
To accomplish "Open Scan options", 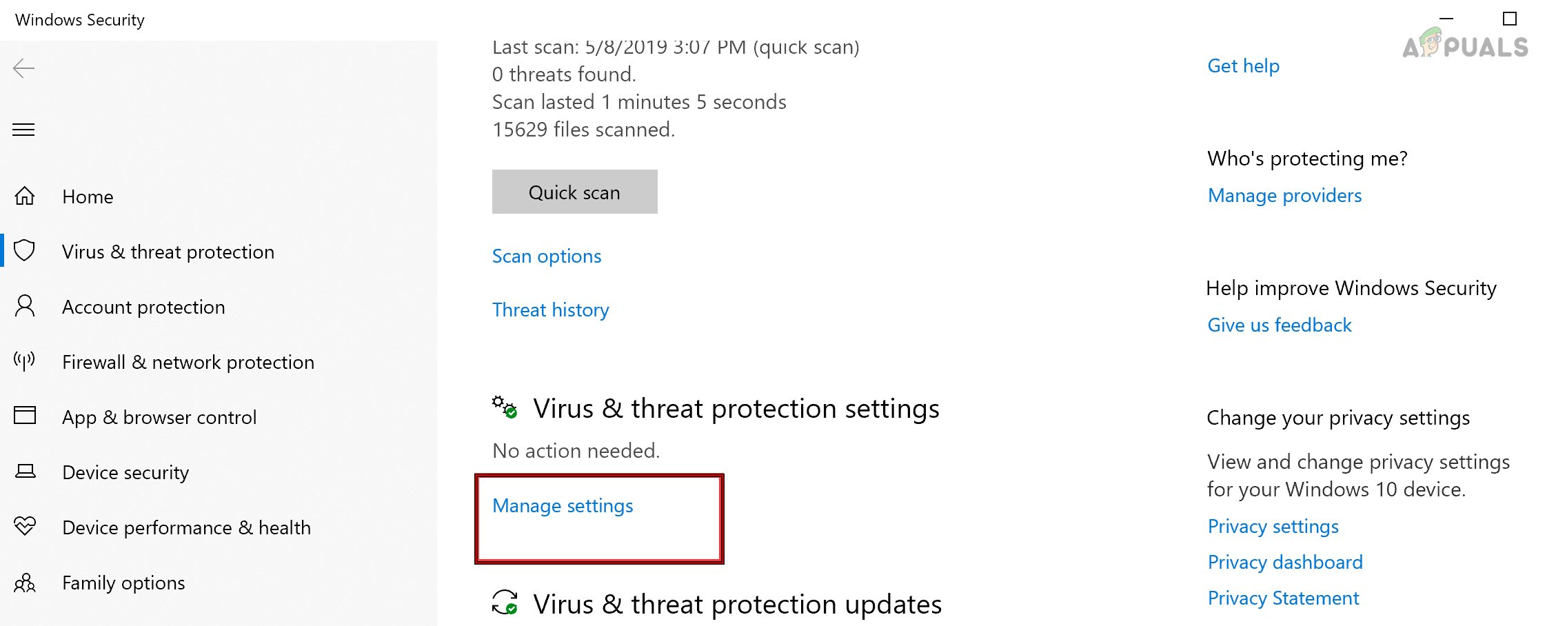I will click(x=546, y=255).
